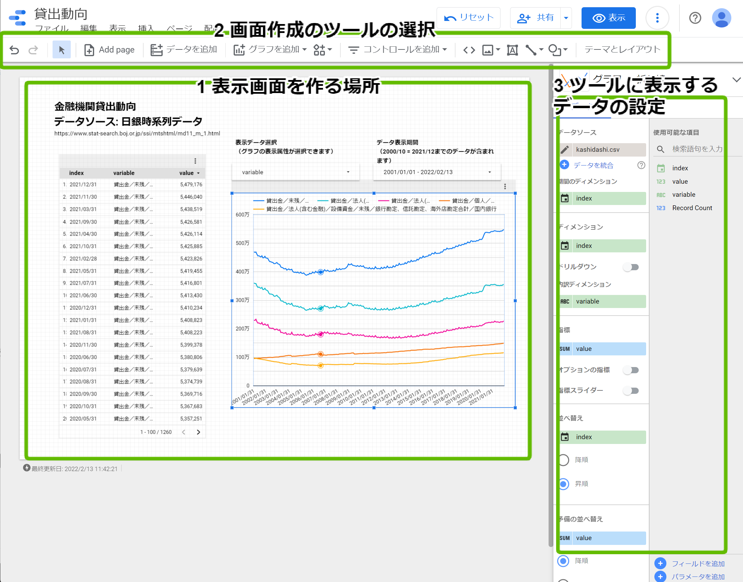The width and height of the screenshot is (743, 582).
Task: Go to previous table page arrow
Action: [x=184, y=432]
